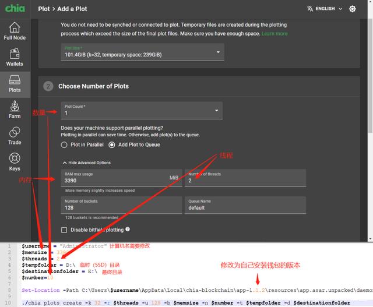
Task: Collapse Hide Advanced Options
Action: point(87,163)
